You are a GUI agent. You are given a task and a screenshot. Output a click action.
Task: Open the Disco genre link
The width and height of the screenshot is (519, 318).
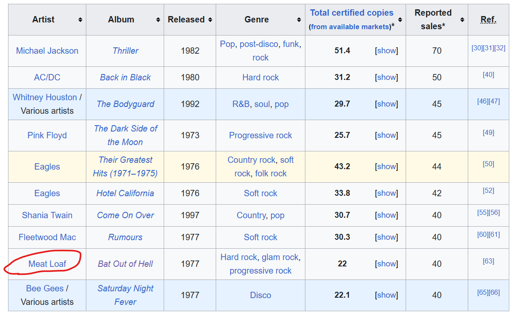coord(261,295)
